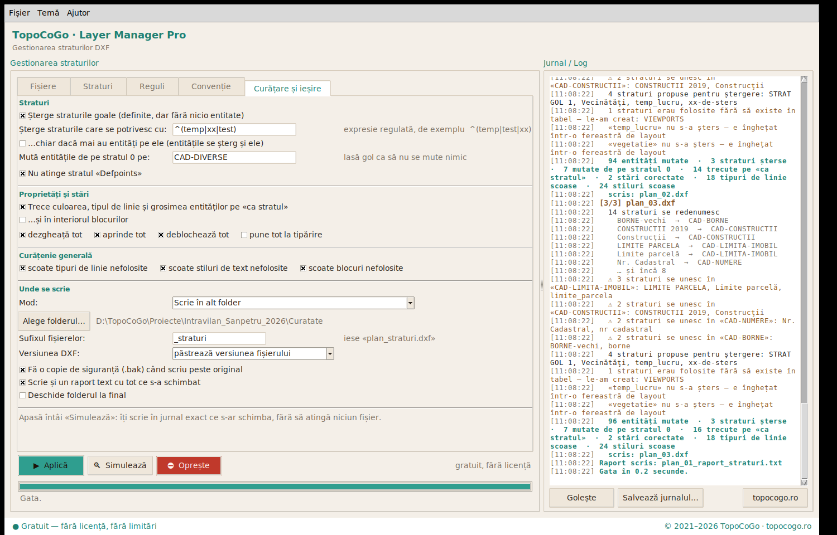The height and width of the screenshot is (535, 837).
Task: Toggle 'dezgheață tot' checkbox
Action: tap(22, 235)
